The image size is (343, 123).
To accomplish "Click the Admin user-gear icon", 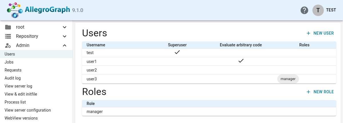I will tap(8, 45).
